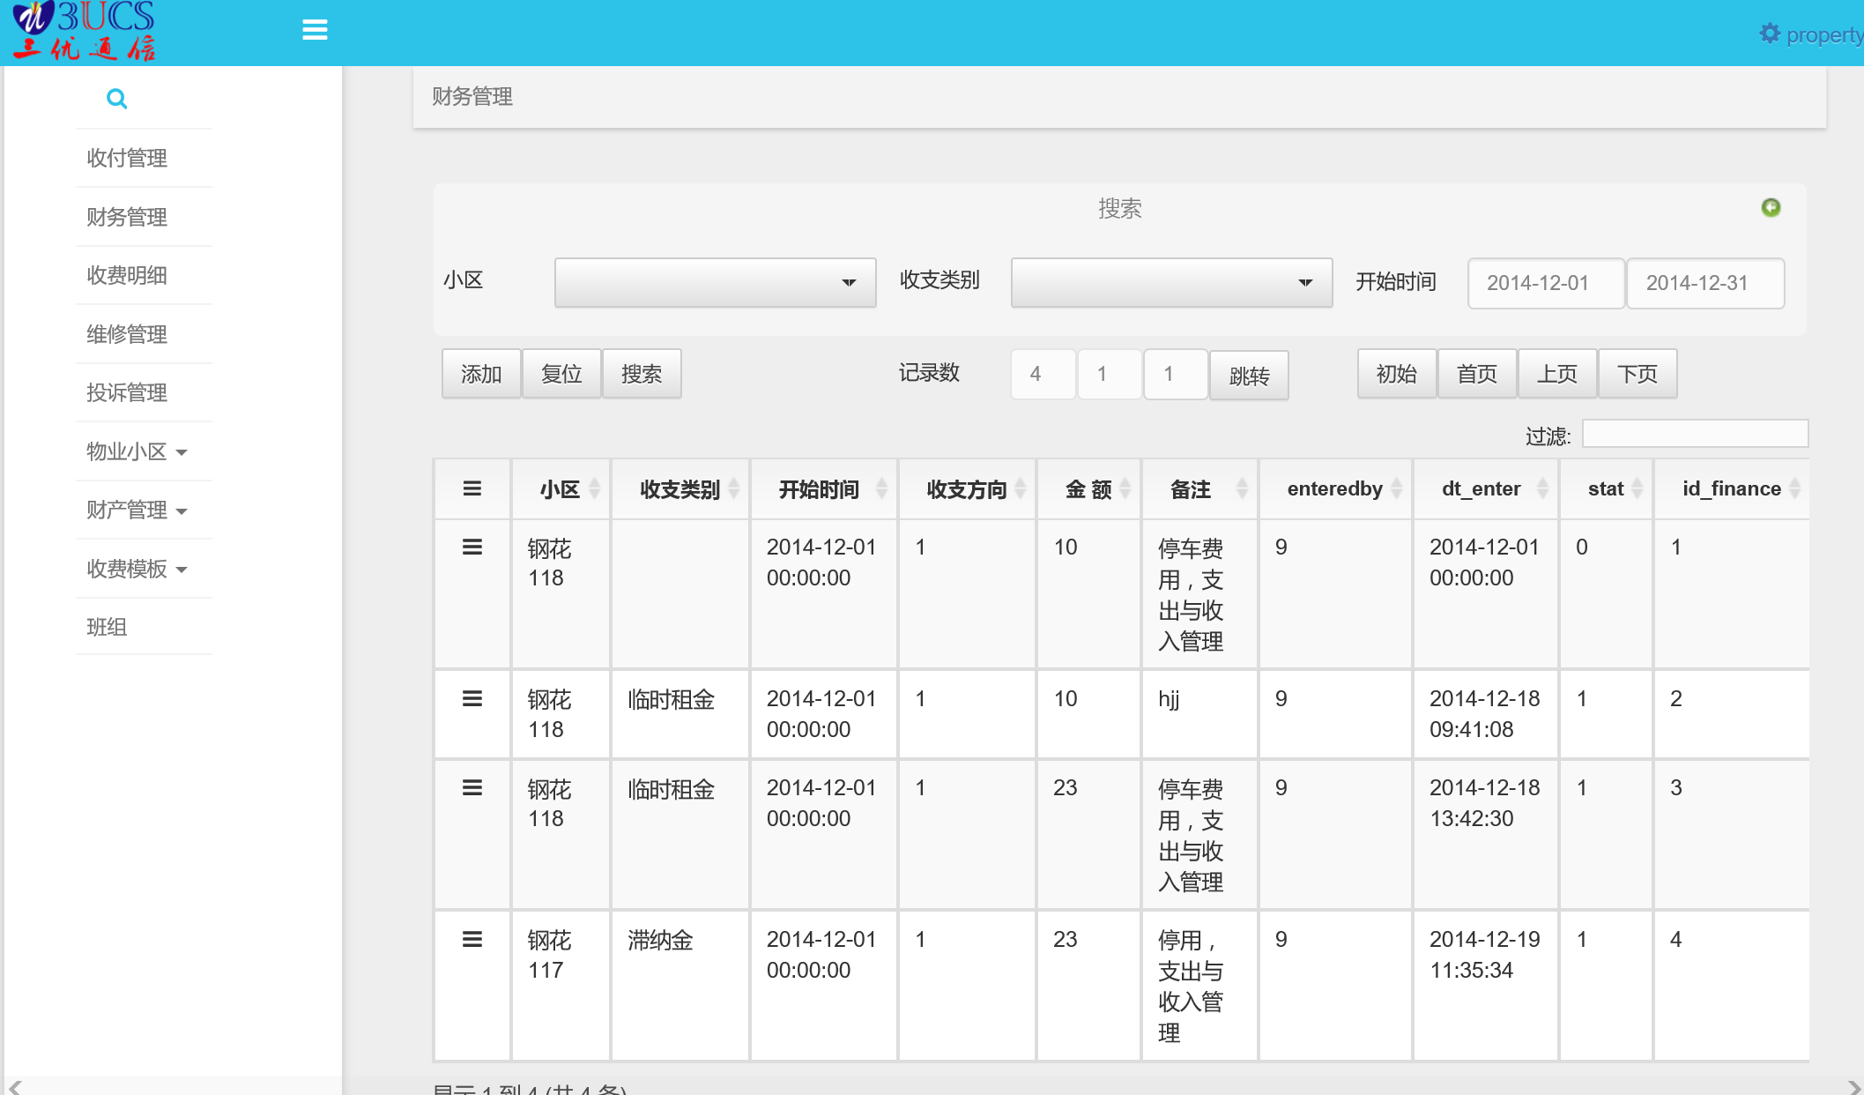Click the property gear icon
The image size is (1864, 1095).
tap(1769, 34)
